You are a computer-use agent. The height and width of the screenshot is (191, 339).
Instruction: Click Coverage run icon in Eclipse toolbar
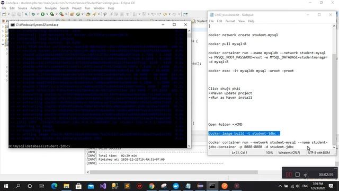[x=52, y=14]
